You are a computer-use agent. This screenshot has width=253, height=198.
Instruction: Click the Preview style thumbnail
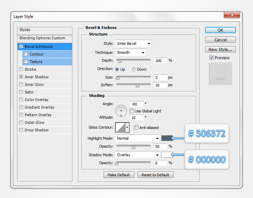click(220, 74)
